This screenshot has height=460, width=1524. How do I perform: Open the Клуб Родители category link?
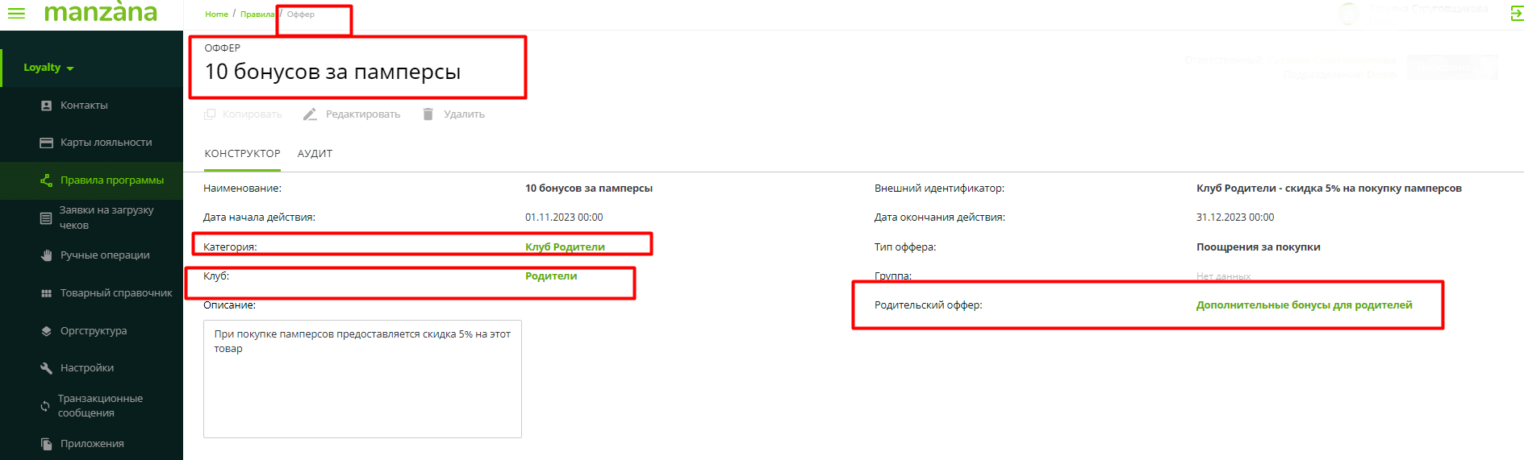click(565, 247)
